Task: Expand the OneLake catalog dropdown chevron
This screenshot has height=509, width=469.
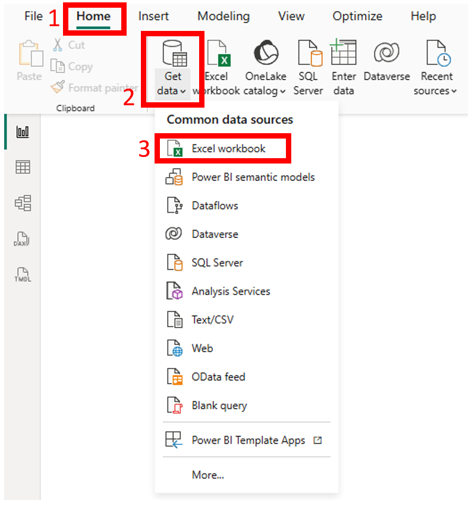Action: (x=283, y=92)
